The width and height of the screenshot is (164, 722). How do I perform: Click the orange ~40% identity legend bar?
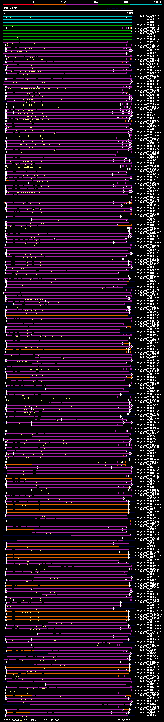coord(50,5)
